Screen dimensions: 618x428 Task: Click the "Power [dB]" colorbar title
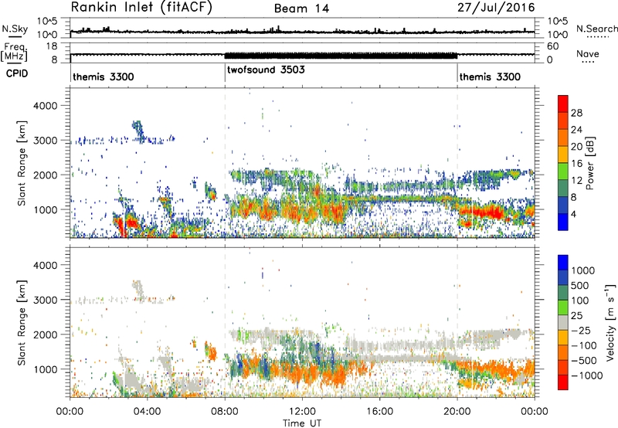[589, 163]
